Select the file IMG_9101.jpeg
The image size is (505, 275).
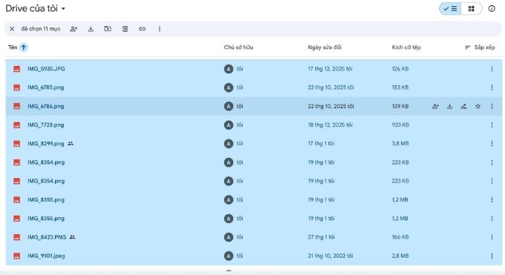coord(254,256)
